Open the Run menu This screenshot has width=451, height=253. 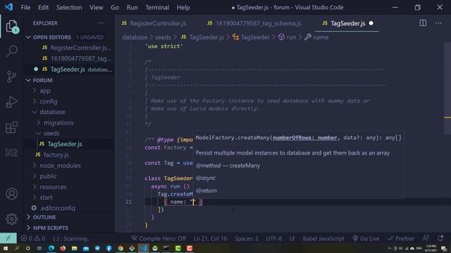pos(132,8)
